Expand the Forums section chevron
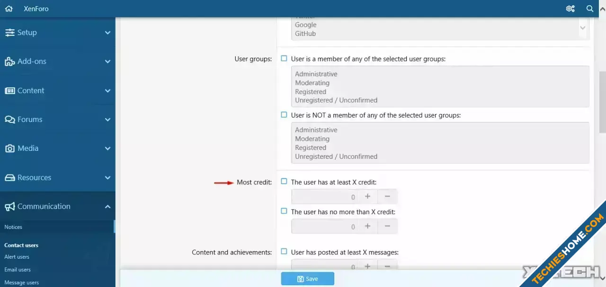606x287 pixels. pyautogui.click(x=107, y=120)
